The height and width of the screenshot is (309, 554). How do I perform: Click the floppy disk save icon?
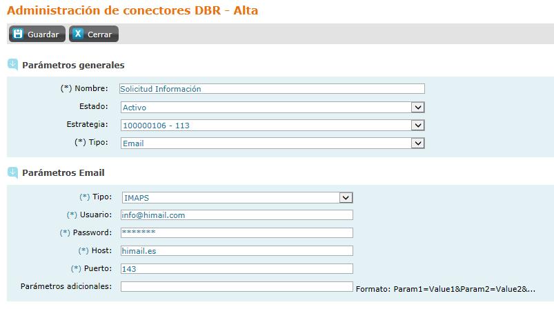pyautogui.click(x=18, y=34)
